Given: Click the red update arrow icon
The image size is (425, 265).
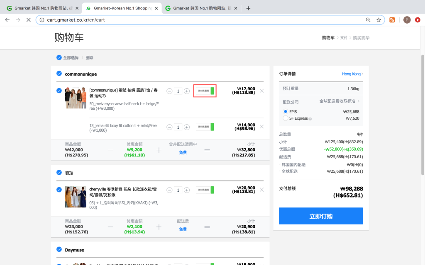Looking at the screenshot, I should pyautogui.click(x=418, y=20).
